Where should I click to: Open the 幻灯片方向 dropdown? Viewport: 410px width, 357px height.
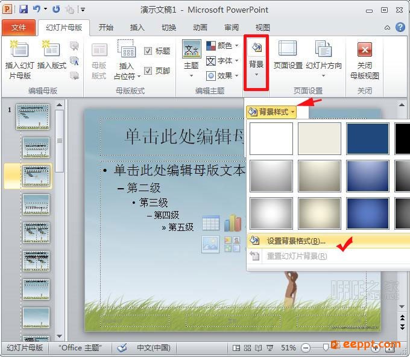323,59
